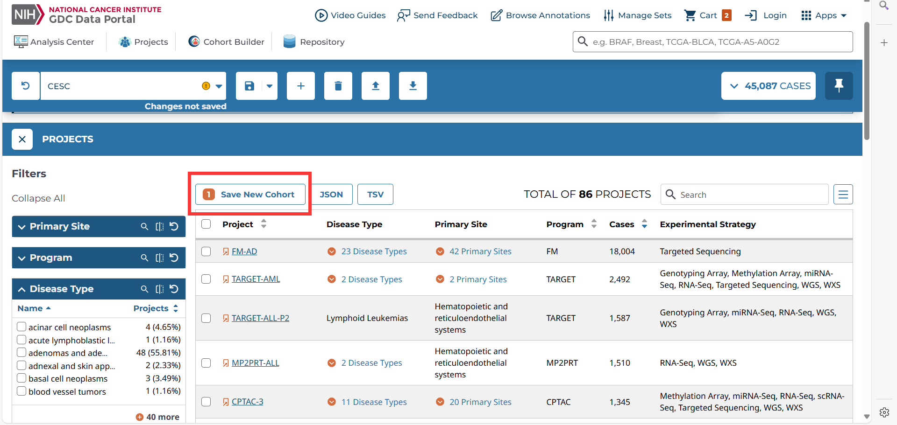
Task: Export projects table as TSV
Action: 375,195
